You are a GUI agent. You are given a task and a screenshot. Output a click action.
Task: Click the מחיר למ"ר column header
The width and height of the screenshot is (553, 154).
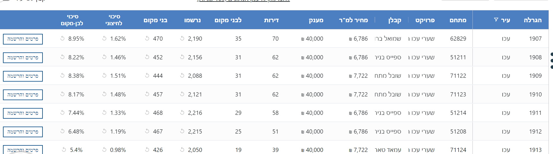353,20
